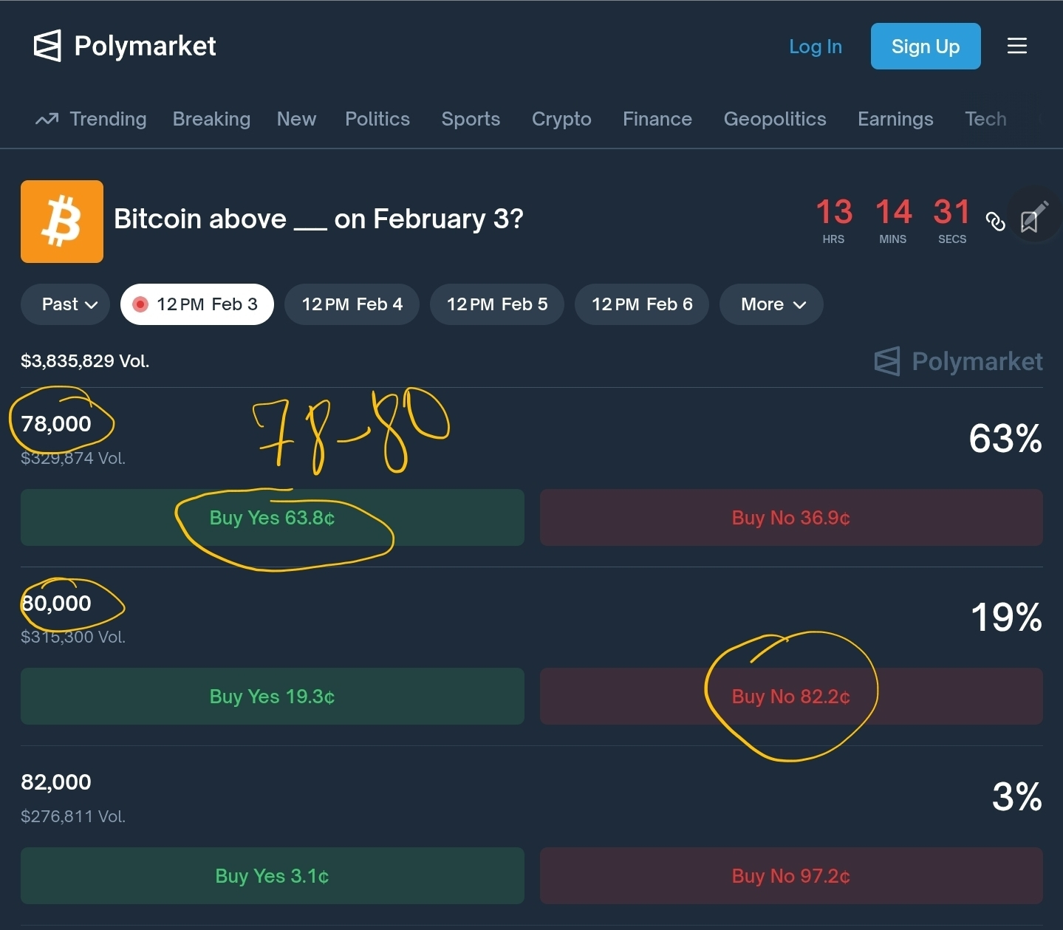This screenshot has height=930, width=1063.
Task: Click the $329,874 Vol. figure
Action: tap(73, 458)
